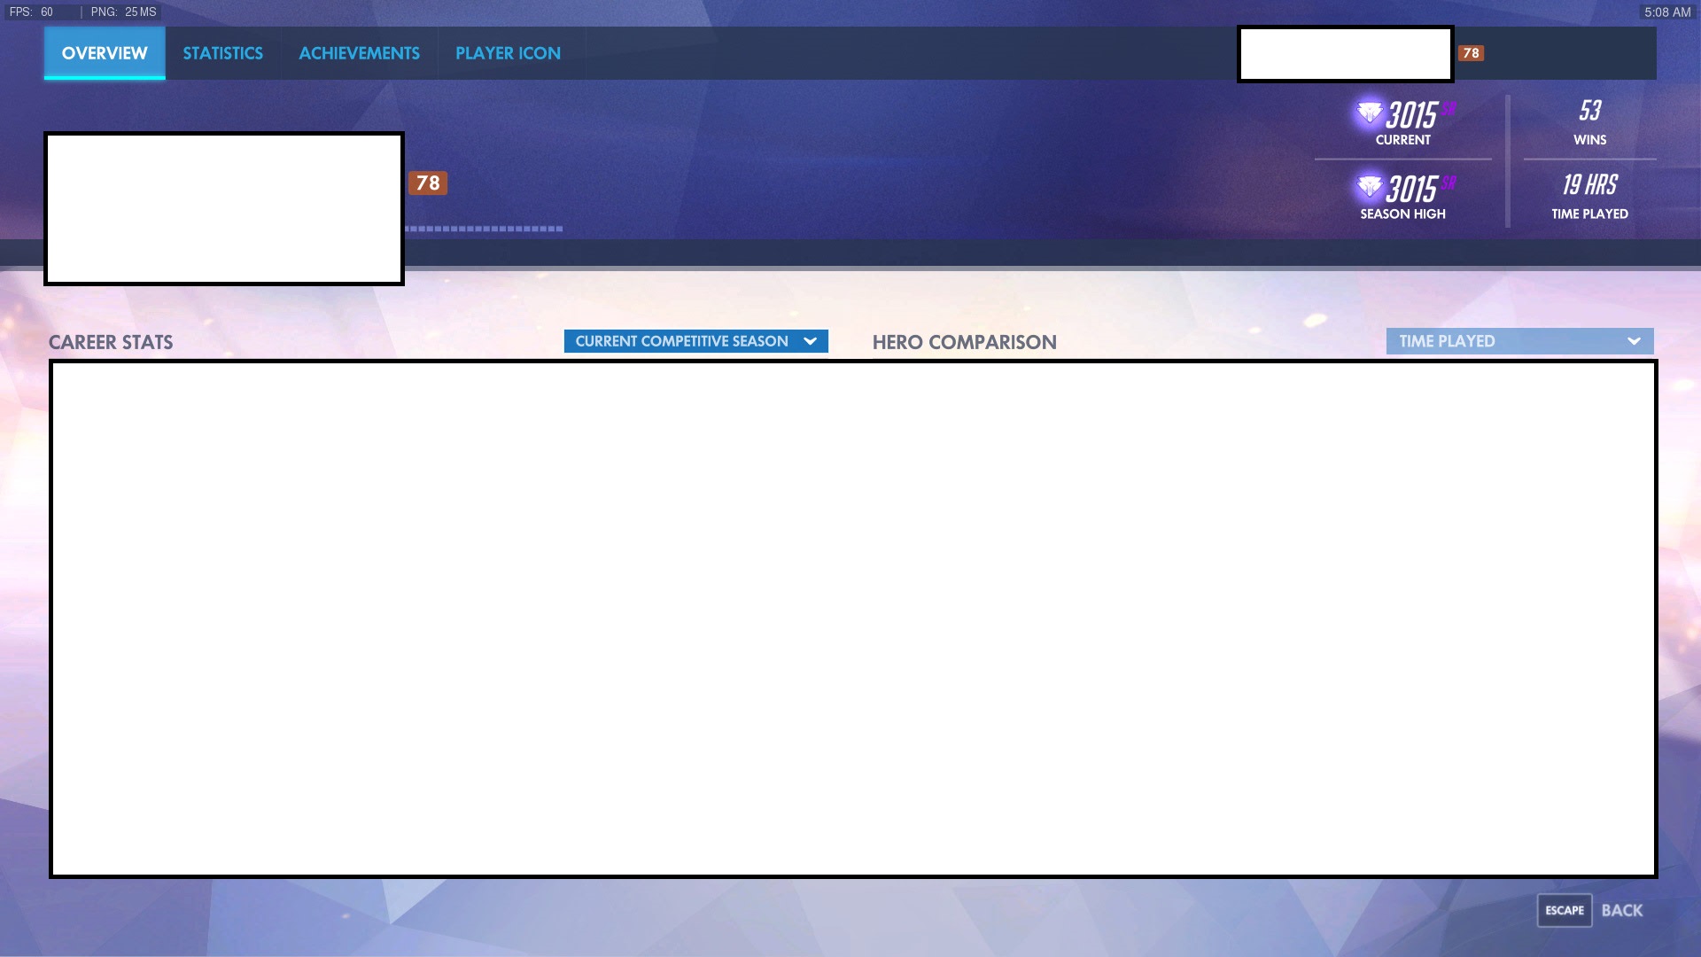Click the 5:08 AM clock
Screen dimensions: 1701x957
point(1667,12)
